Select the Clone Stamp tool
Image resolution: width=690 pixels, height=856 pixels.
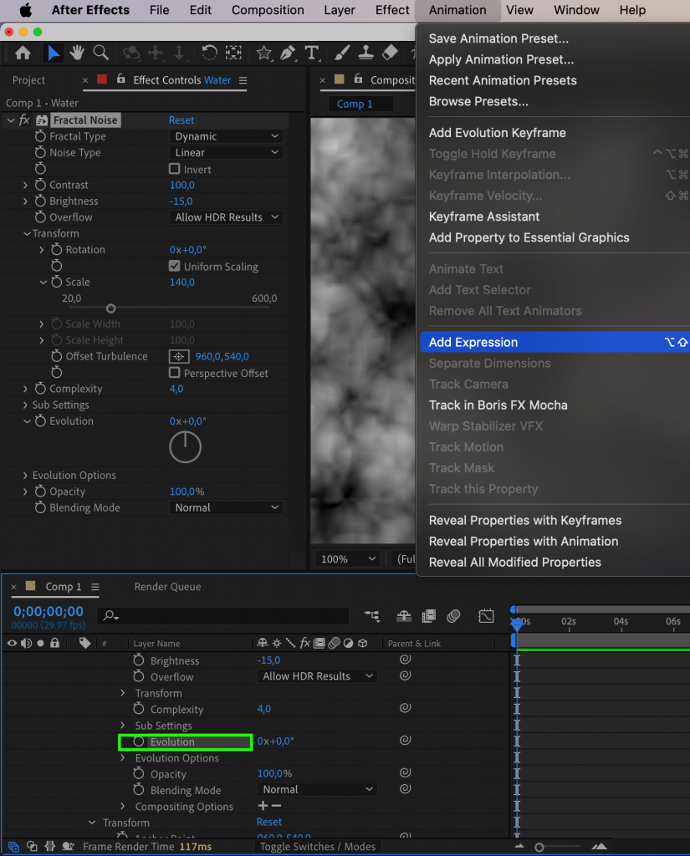365,52
